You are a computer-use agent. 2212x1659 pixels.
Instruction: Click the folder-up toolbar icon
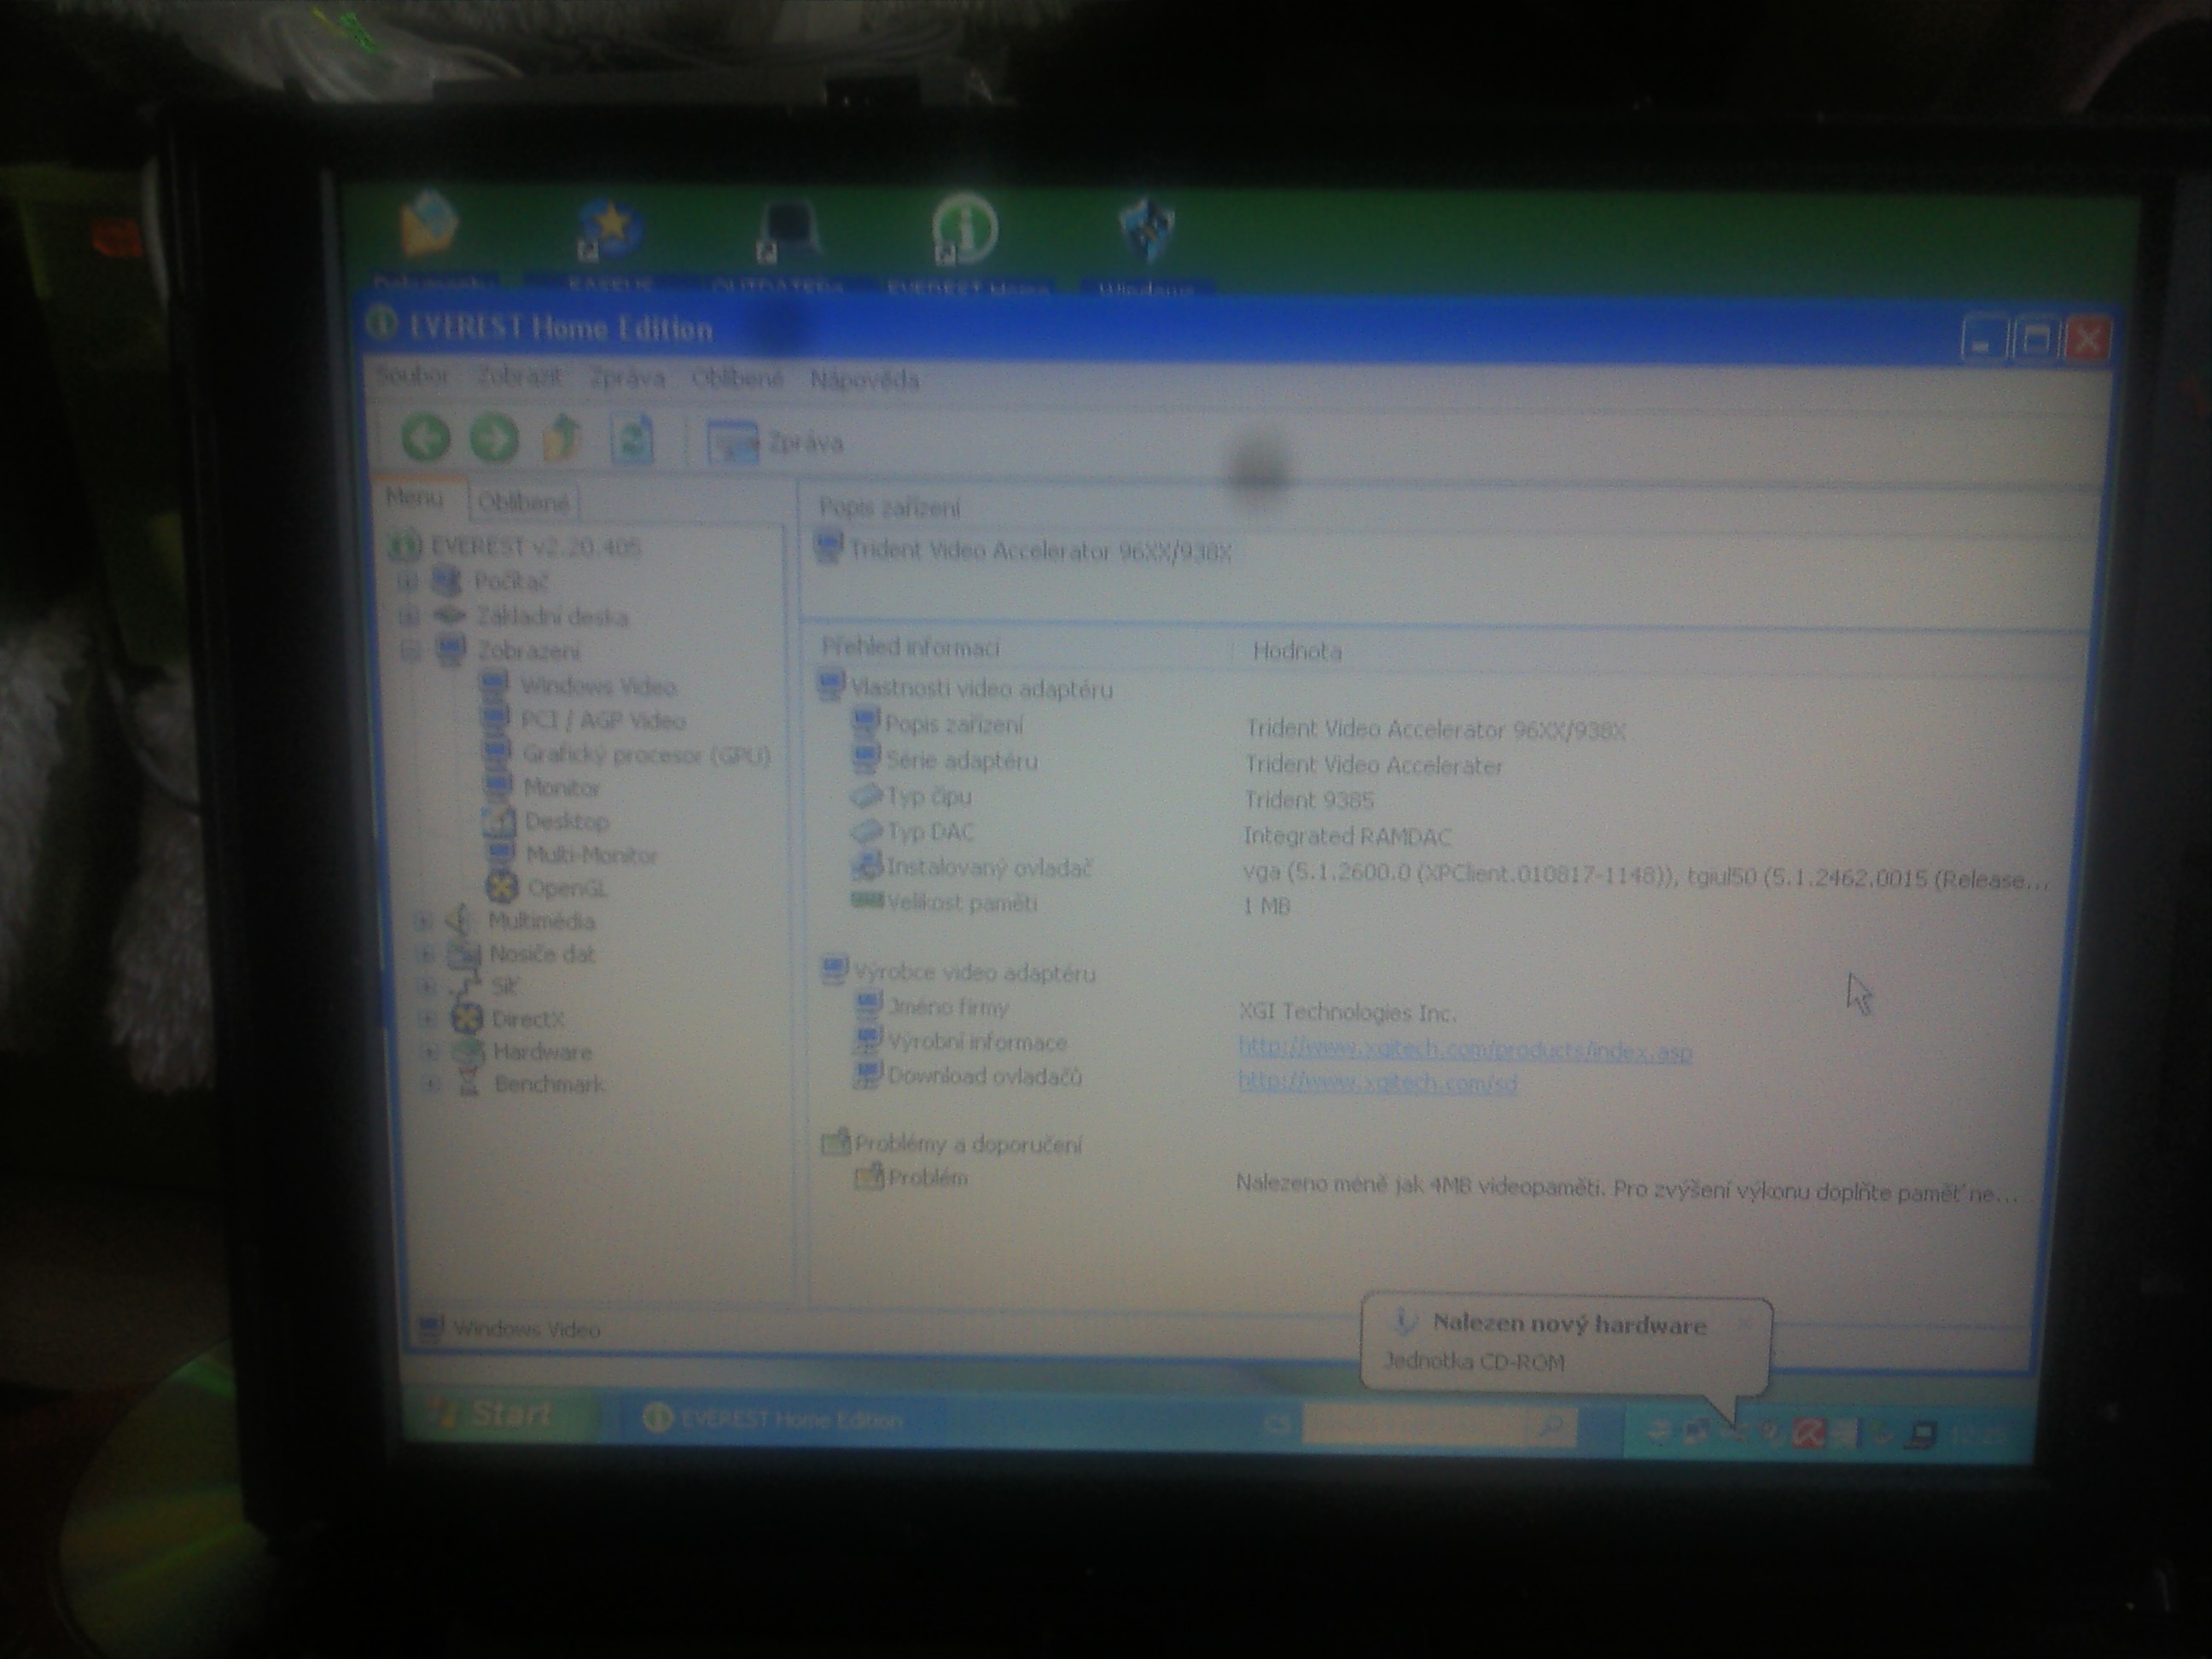coord(562,438)
